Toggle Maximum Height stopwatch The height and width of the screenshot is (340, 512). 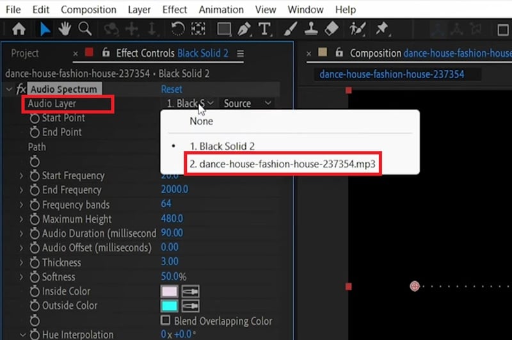point(35,219)
